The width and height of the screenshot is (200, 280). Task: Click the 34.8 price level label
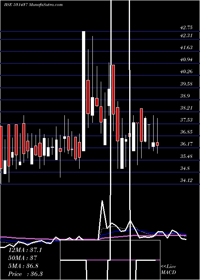[185, 168]
